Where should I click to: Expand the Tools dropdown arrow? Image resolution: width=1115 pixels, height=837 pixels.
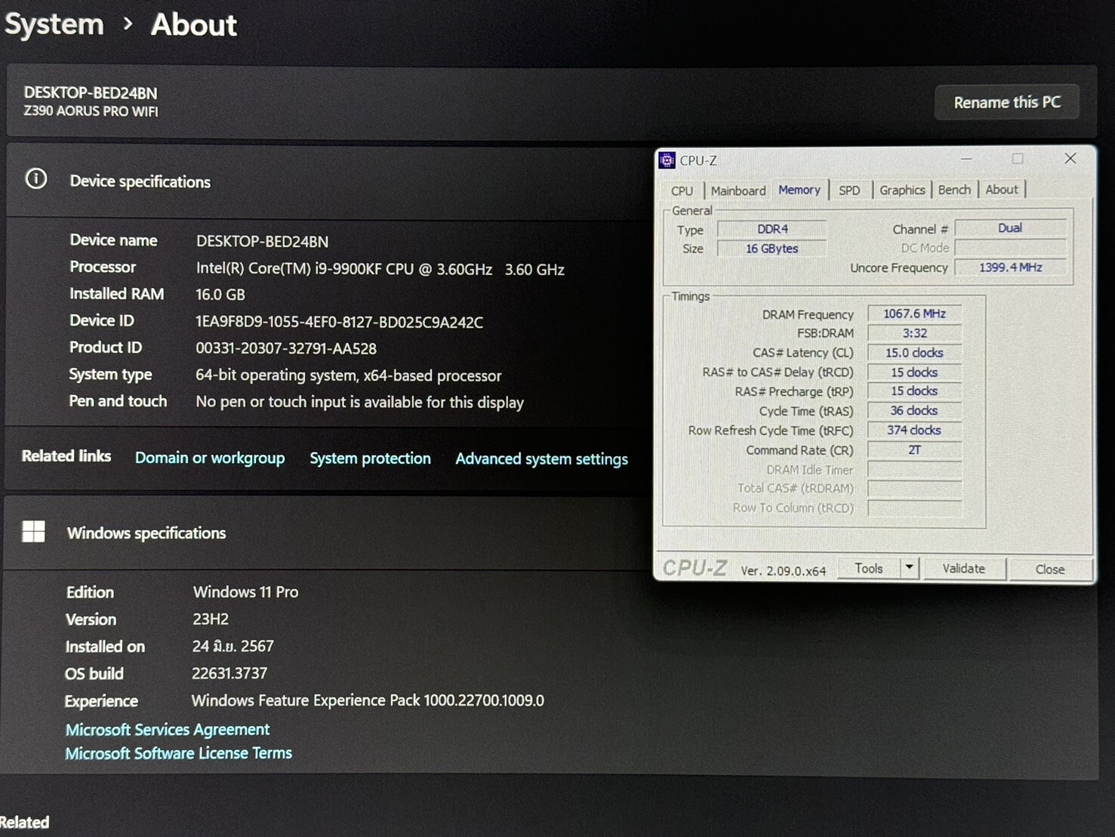coord(909,568)
